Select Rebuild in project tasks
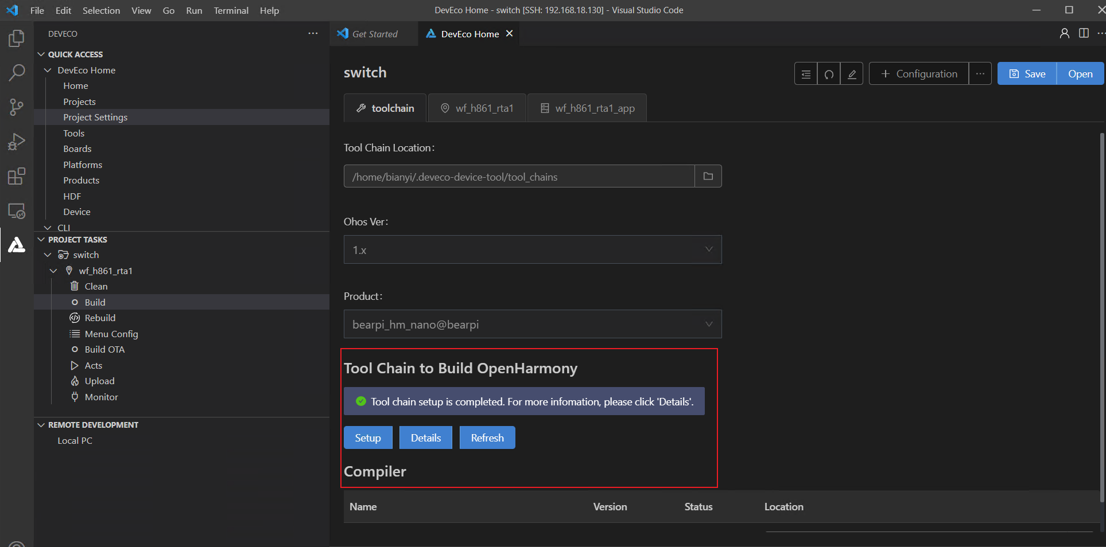The width and height of the screenshot is (1106, 547). click(x=100, y=318)
